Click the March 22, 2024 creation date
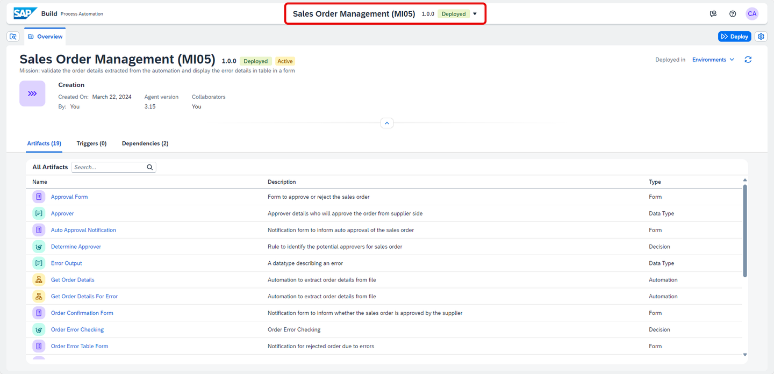Viewport: 774px width, 374px height. (x=112, y=97)
